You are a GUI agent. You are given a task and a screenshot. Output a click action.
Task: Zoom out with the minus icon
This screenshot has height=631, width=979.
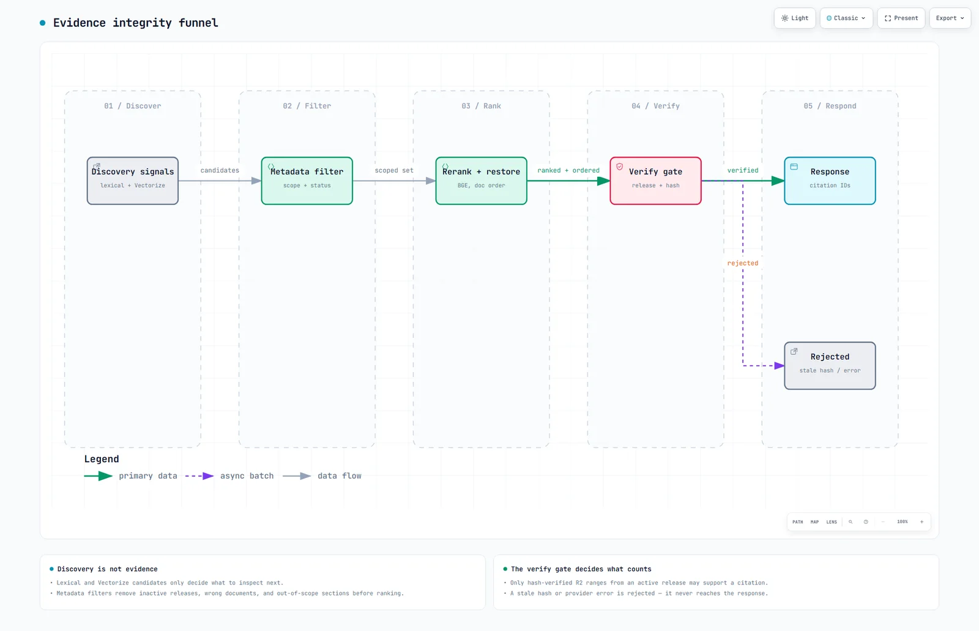tap(883, 522)
